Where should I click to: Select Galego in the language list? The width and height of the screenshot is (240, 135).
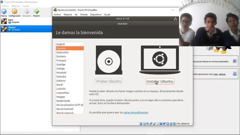pyautogui.click(x=70, y=68)
